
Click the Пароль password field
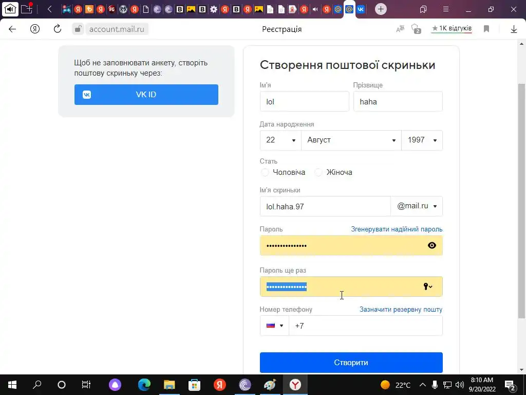[351, 245]
